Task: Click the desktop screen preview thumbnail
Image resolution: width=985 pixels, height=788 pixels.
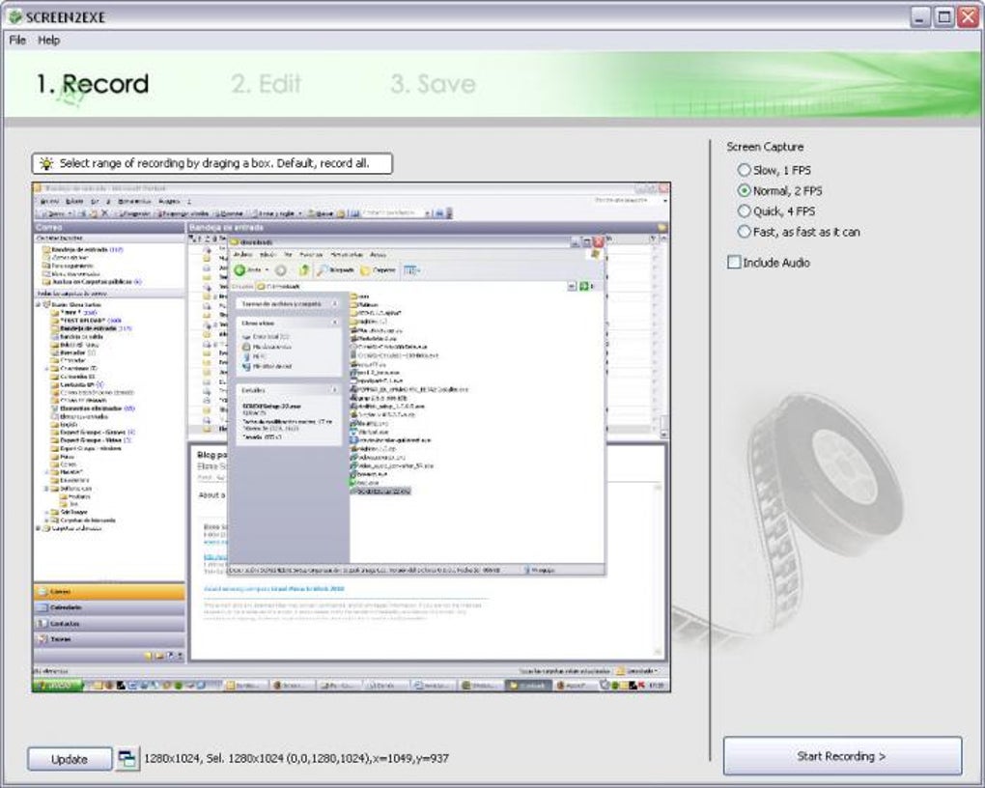Action: [x=352, y=437]
